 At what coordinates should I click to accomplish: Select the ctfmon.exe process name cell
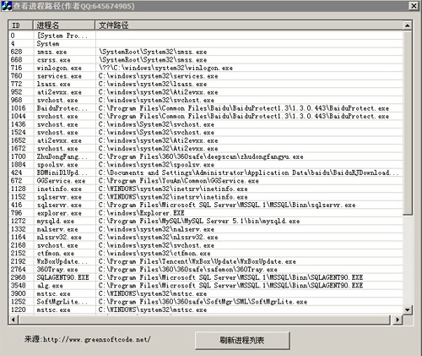56,253
